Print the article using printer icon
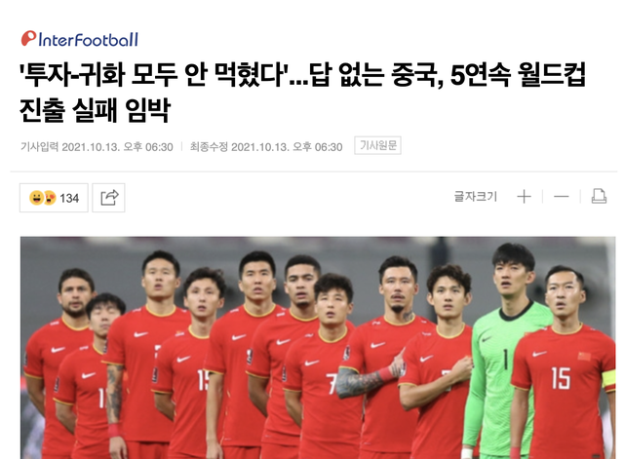This screenshot has width=624, height=459. click(599, 196)
